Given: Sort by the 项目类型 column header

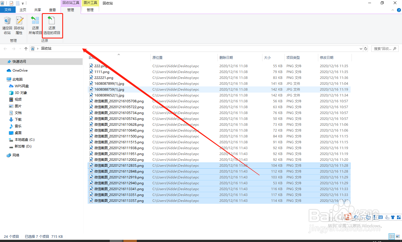Looking at the screenshot, I should (x=301, y=57).
